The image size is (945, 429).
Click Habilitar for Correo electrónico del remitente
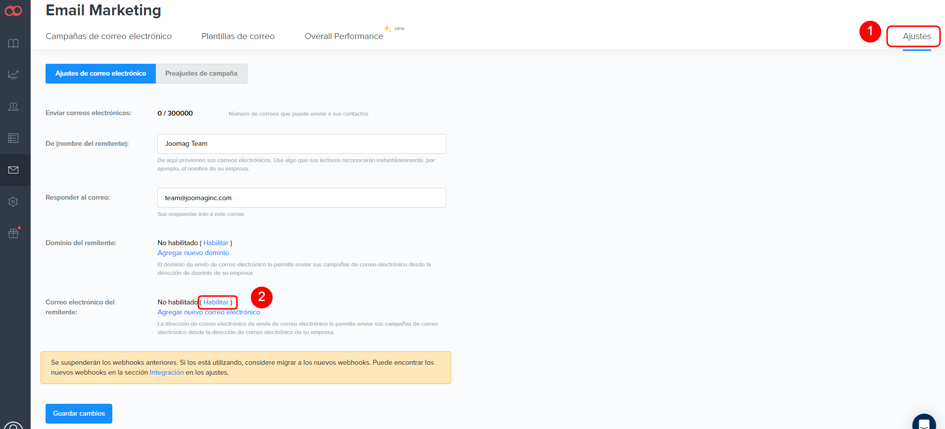point(216,302)
